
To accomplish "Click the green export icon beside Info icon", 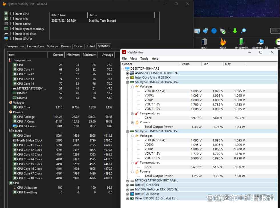I will pos(223,31).
